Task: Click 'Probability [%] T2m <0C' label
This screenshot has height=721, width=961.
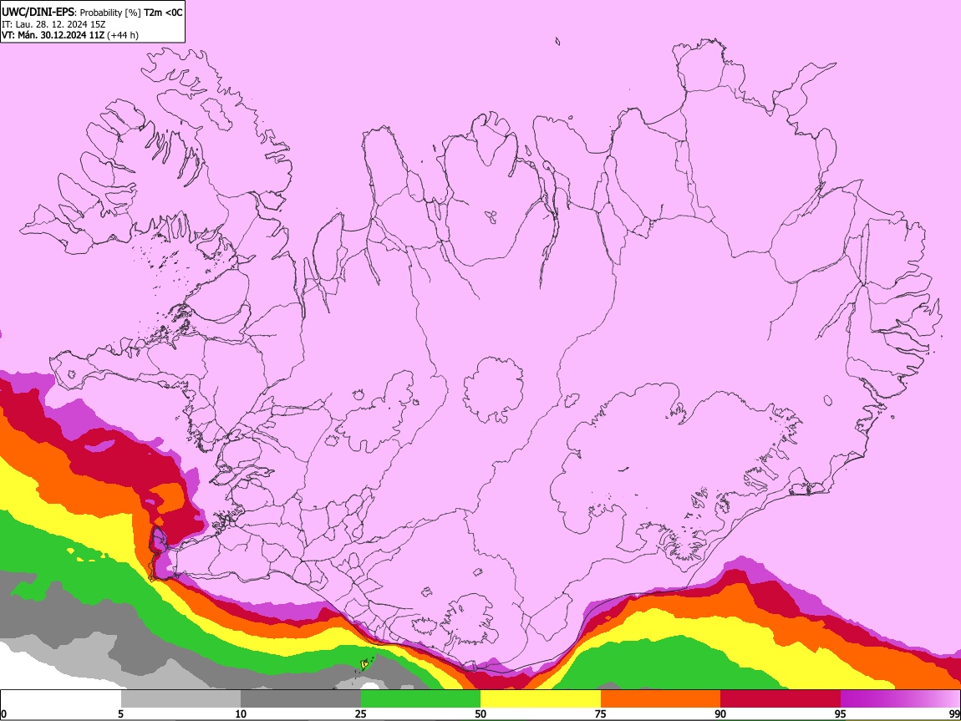Action: click(131, 13)
